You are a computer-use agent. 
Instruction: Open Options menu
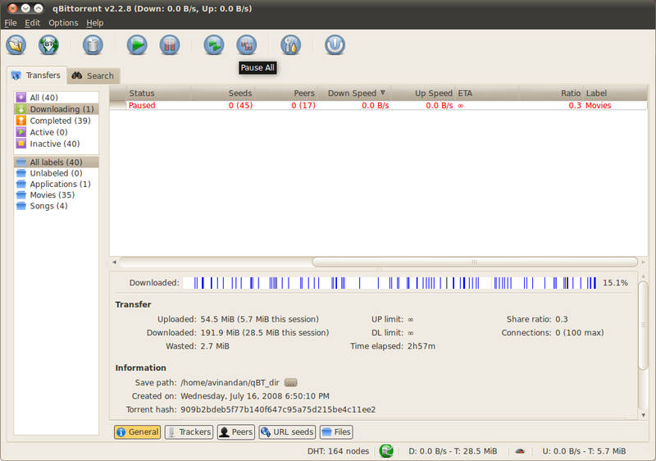point(63,23)
